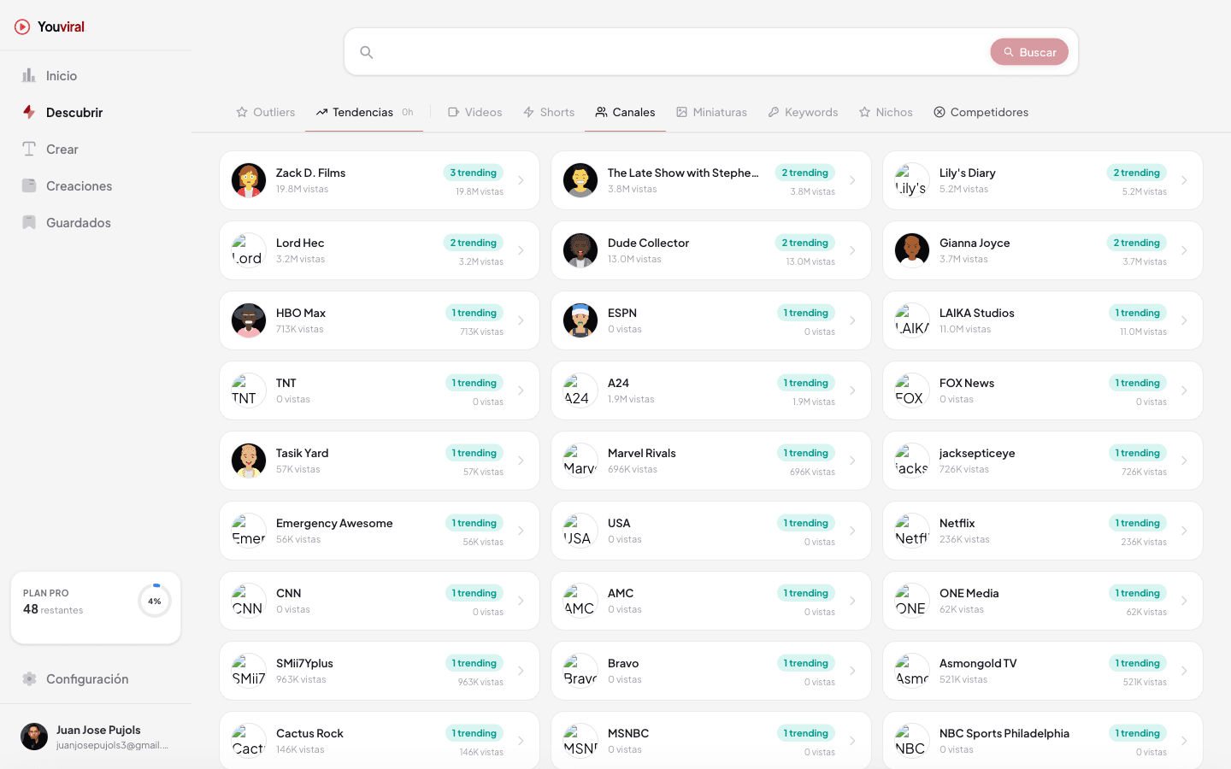Expand the Emergency Awesome row chevron
The image size is (1231, 769).
(521, 531)
